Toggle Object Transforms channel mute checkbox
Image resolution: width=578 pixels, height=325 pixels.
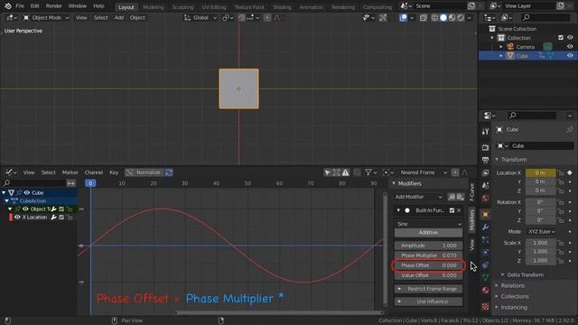61,209
